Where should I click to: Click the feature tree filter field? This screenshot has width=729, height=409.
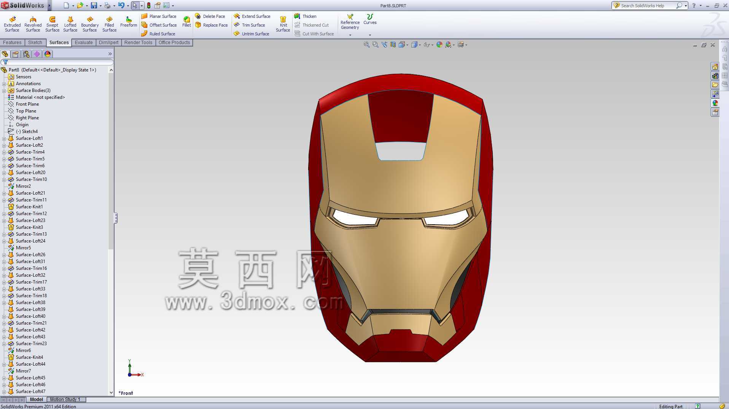point(57,62)
